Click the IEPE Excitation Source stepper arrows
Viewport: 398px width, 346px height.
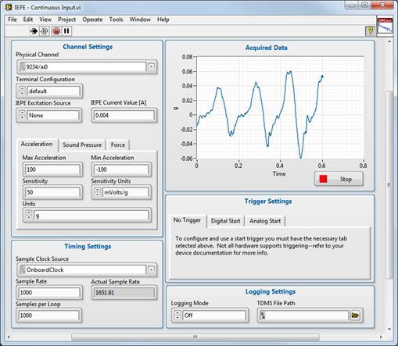[x=22, y=115]
